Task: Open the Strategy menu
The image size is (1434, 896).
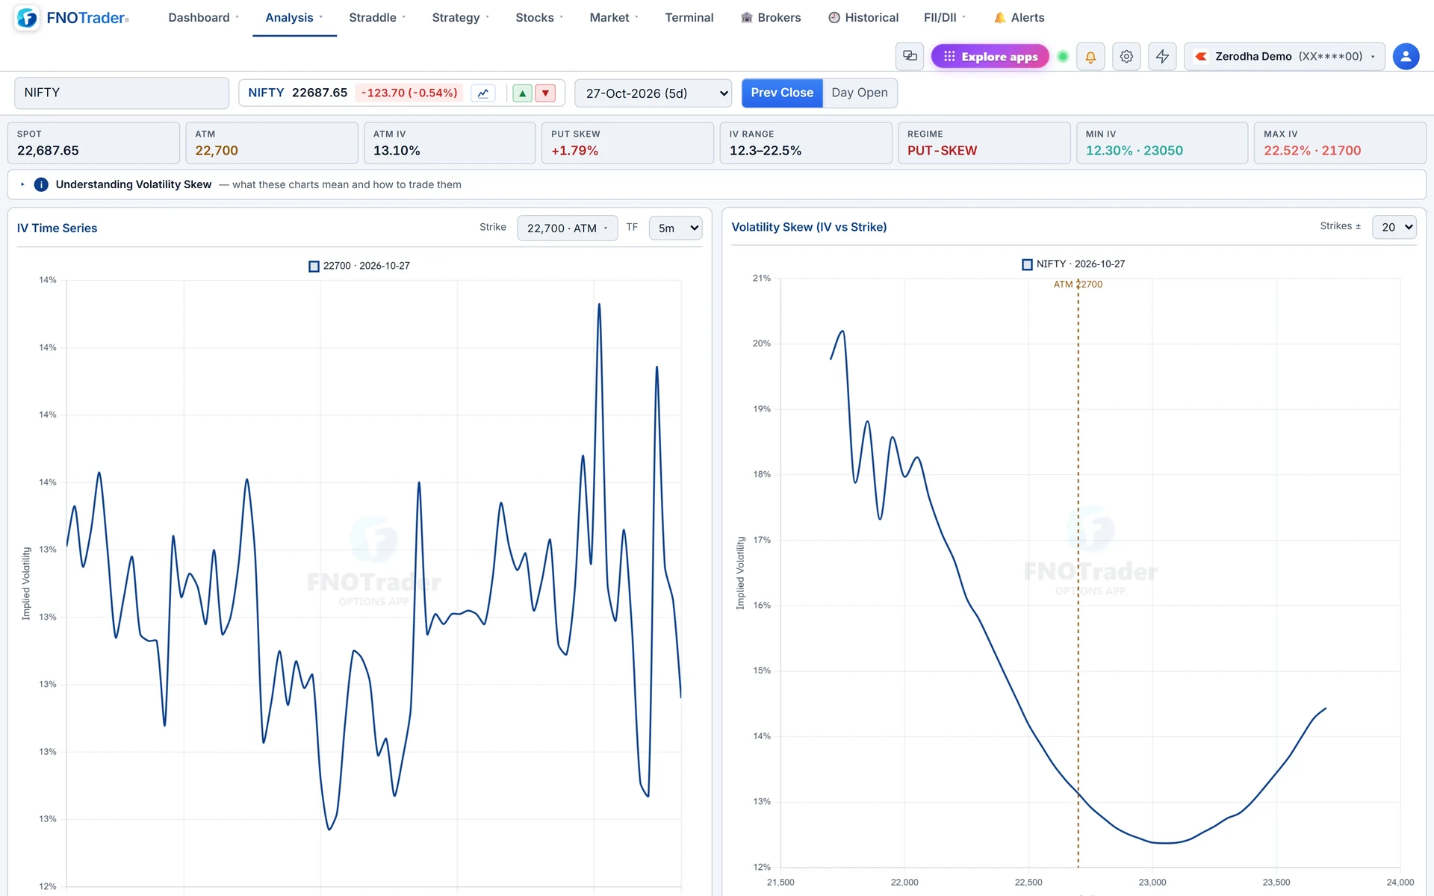Action: 460,17
